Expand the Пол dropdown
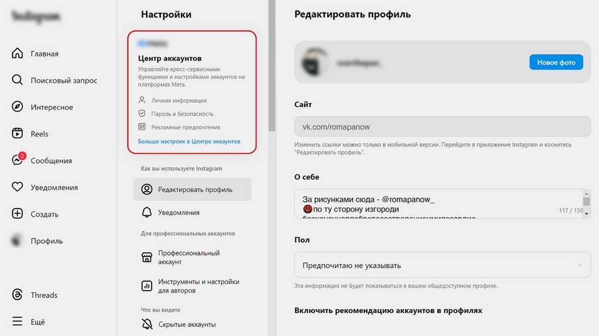The image size is (599, 336). [442, 265]
